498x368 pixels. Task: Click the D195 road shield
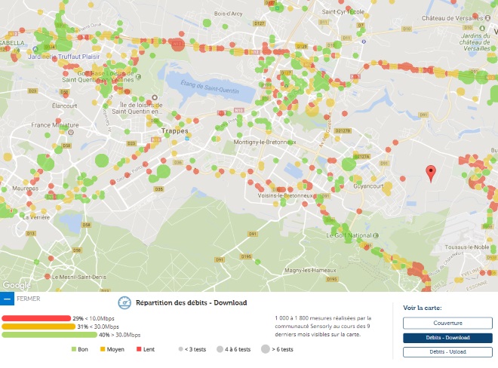[246, 256]
